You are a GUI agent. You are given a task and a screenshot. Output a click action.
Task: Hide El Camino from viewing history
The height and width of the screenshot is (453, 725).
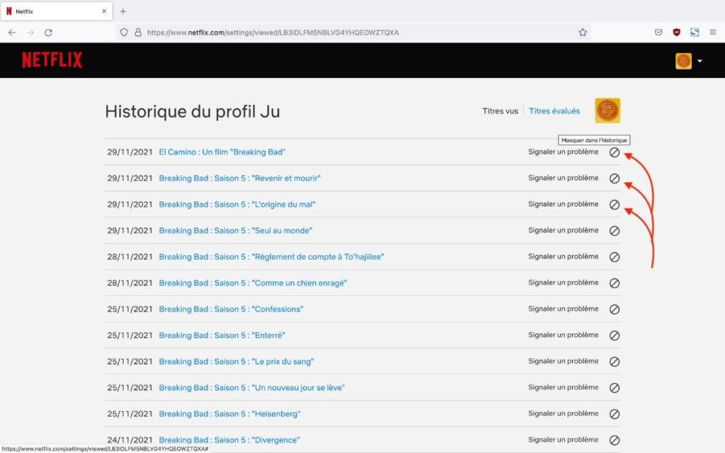tap(614, 152)
